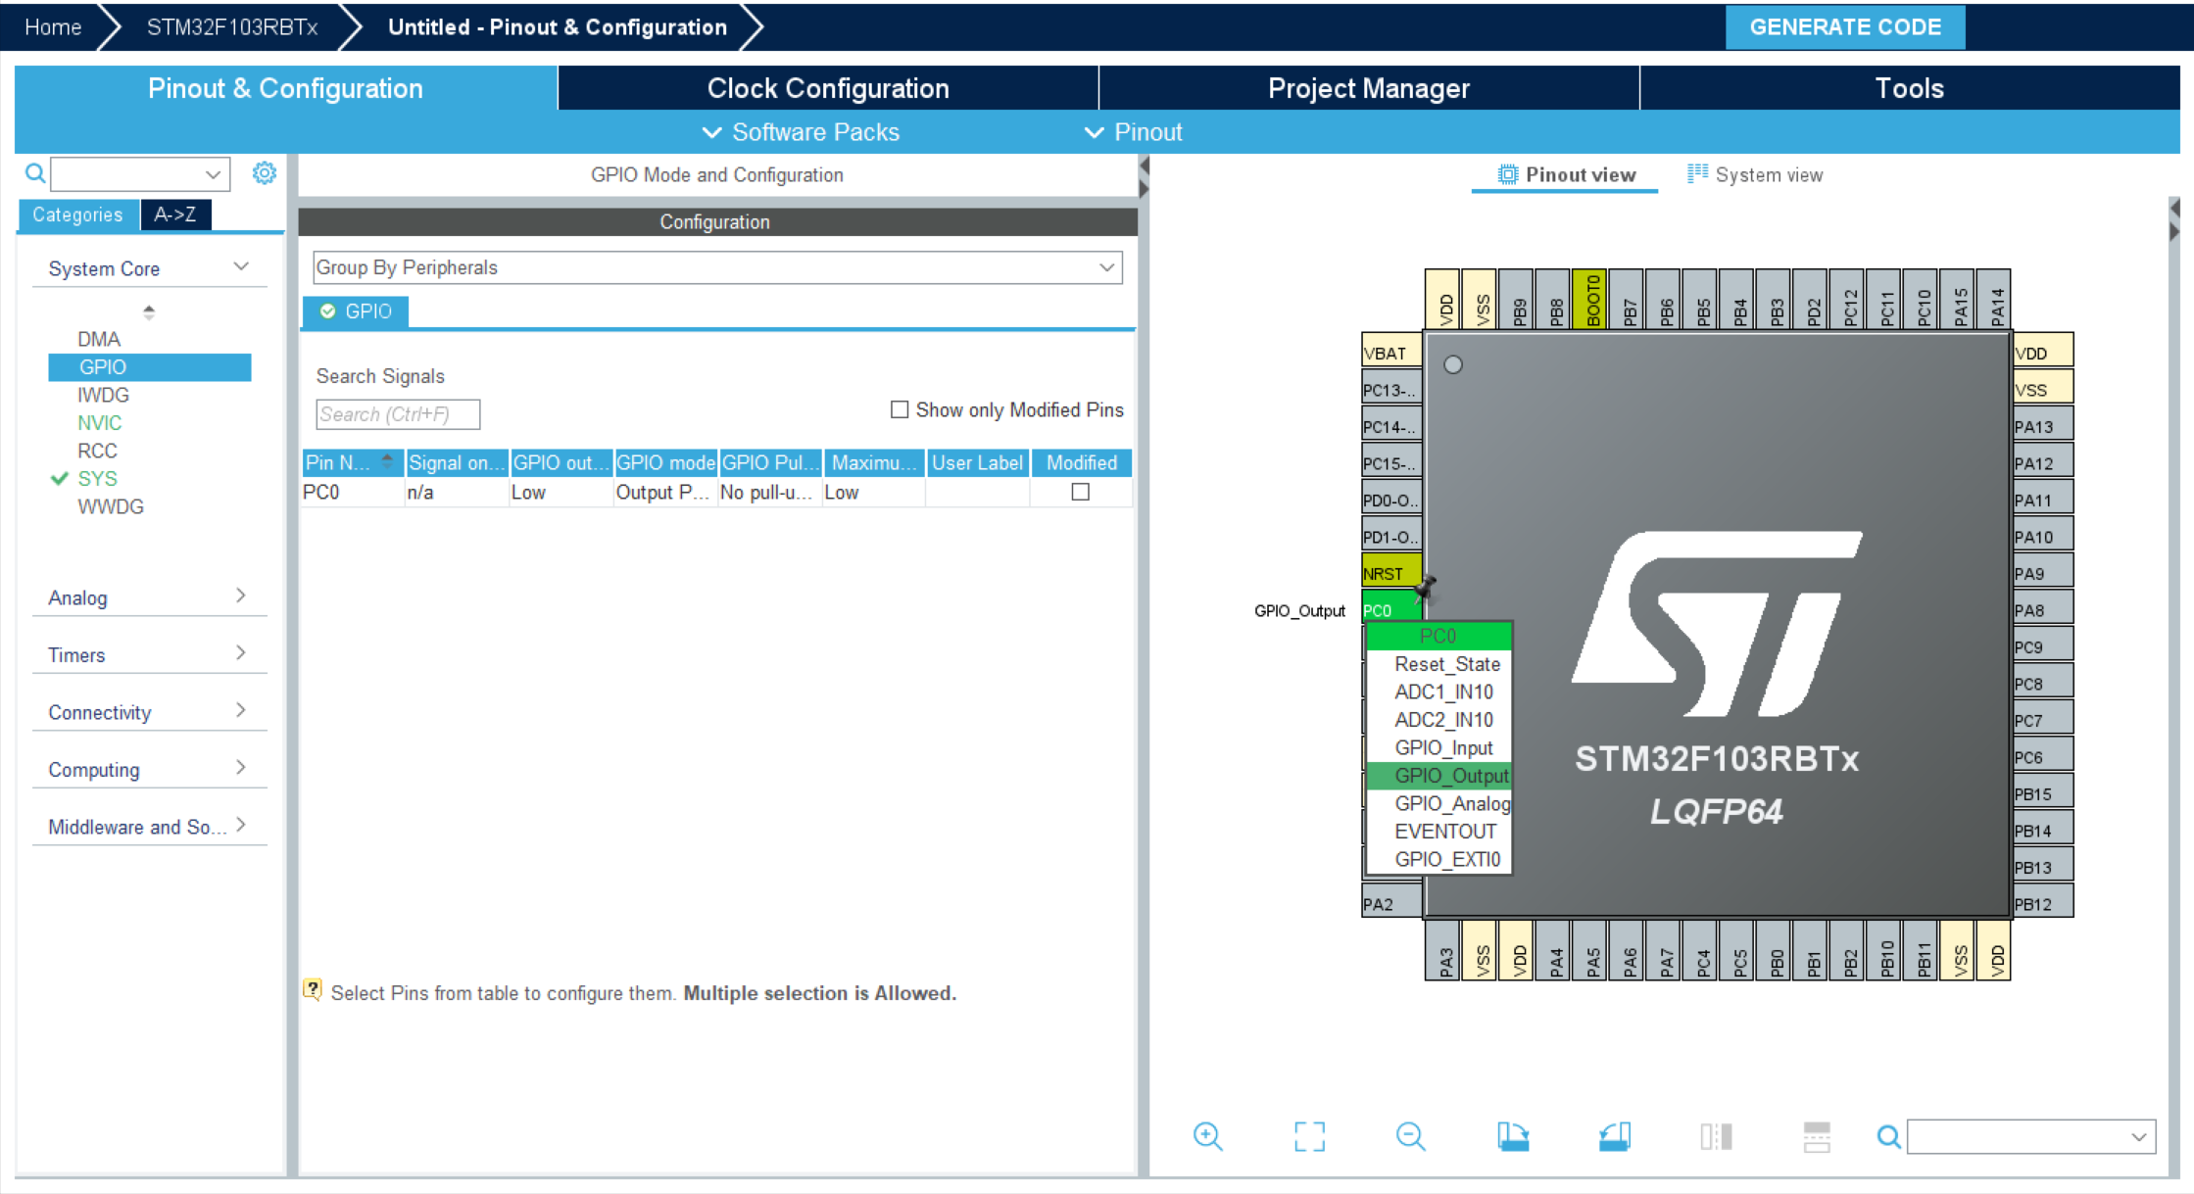Viewport: 2194px width, 1194px height.
Task: Switch to Project Manager tab
Action: (x=1369, y=88)
